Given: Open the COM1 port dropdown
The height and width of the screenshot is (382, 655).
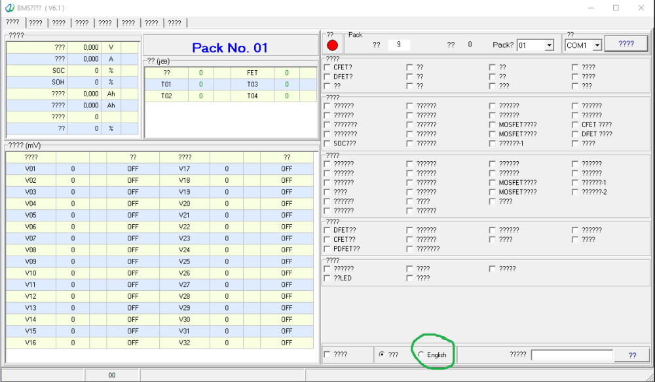Looking at the screenshot, I should point(597,45).
